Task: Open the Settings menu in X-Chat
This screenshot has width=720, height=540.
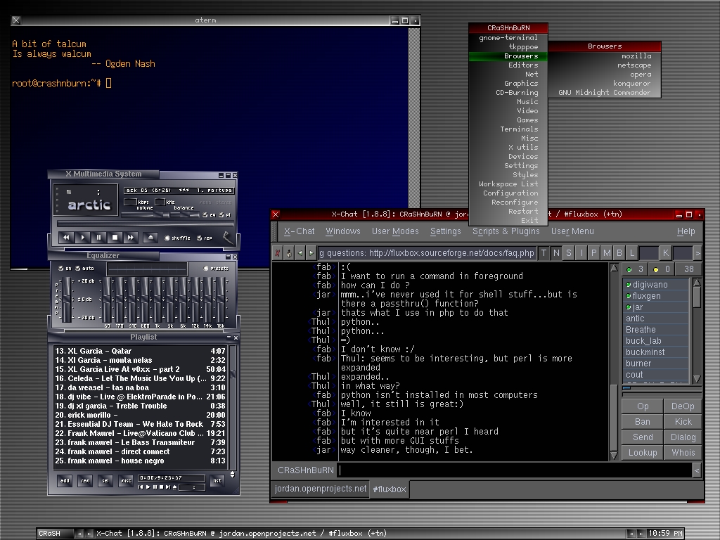Action: [x=445, y=231]
